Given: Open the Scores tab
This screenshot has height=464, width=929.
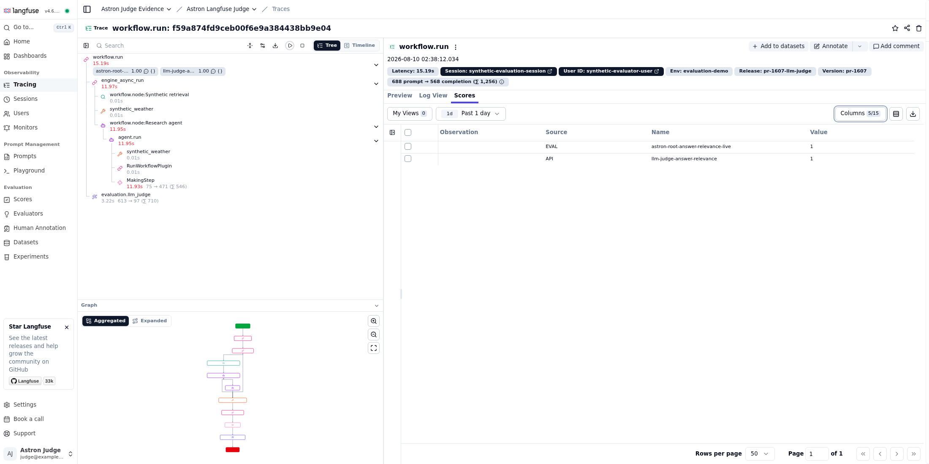Looking at the screenshot, I should click(464, 96).
